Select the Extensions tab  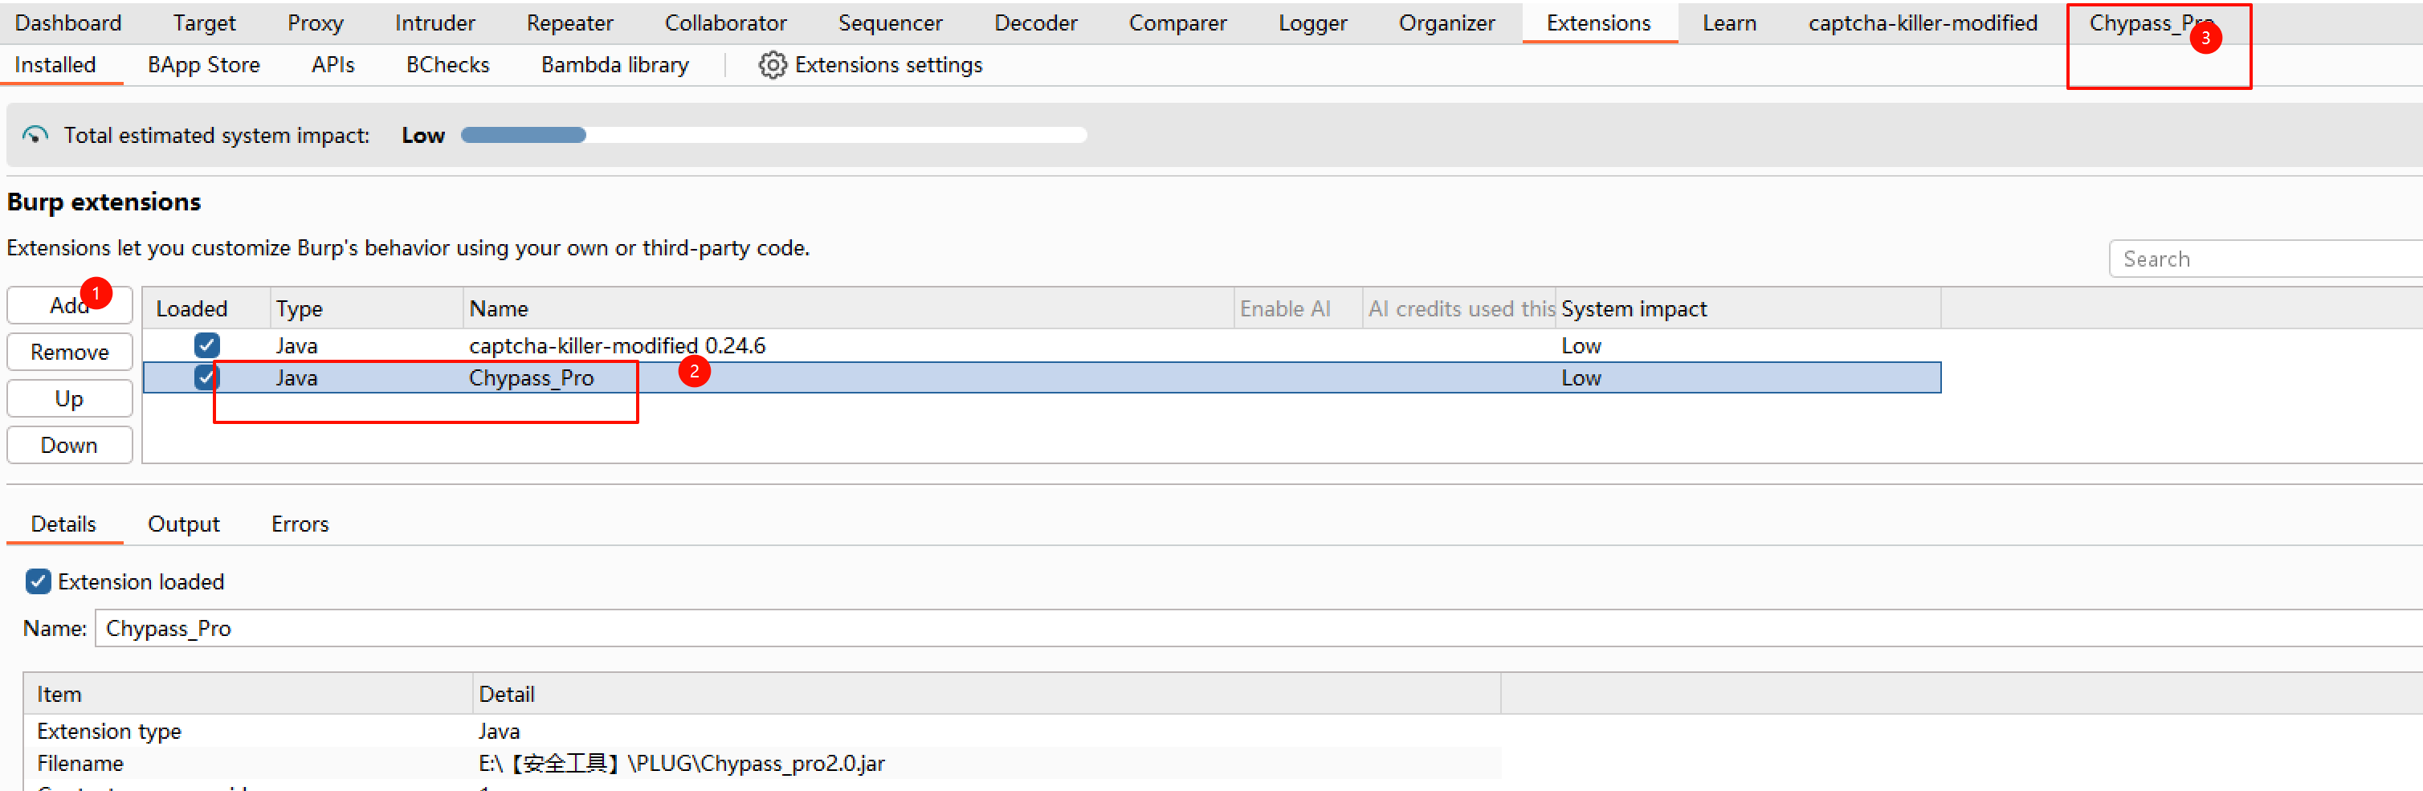coord(1598,22)
